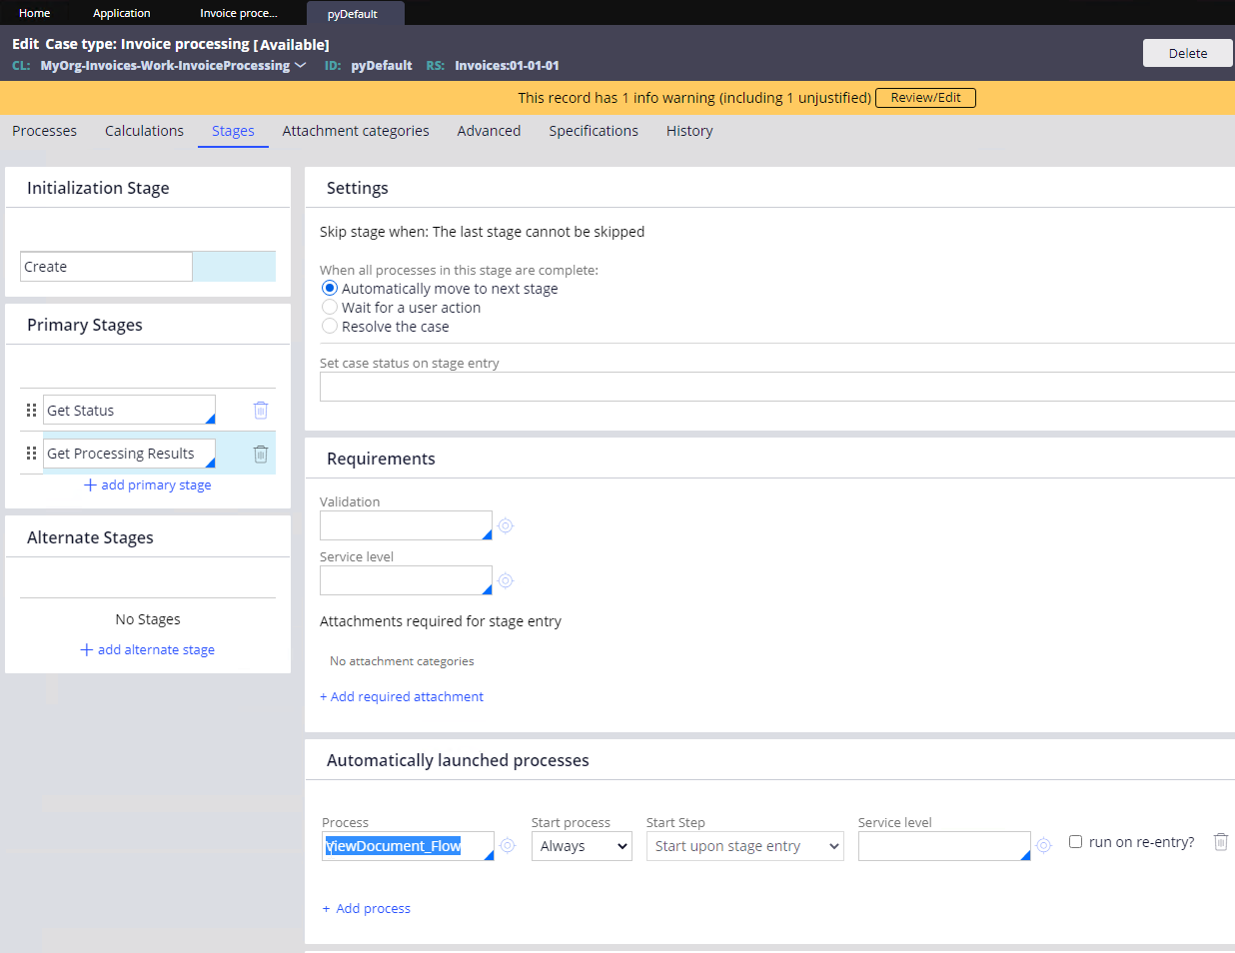Click add primary stage link
This screenshot has width=1235, height=953.
[x=148, y=485]
